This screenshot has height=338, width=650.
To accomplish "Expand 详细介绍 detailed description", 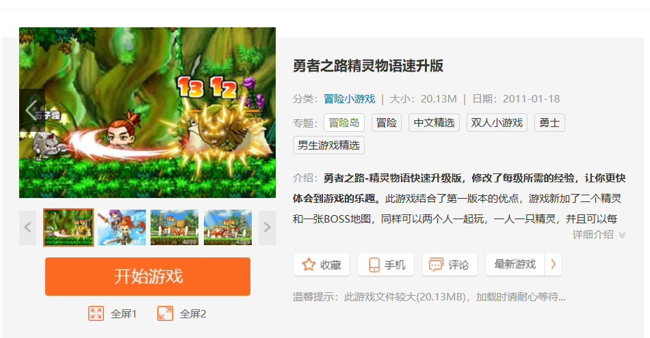I will [x=599, y=235].
